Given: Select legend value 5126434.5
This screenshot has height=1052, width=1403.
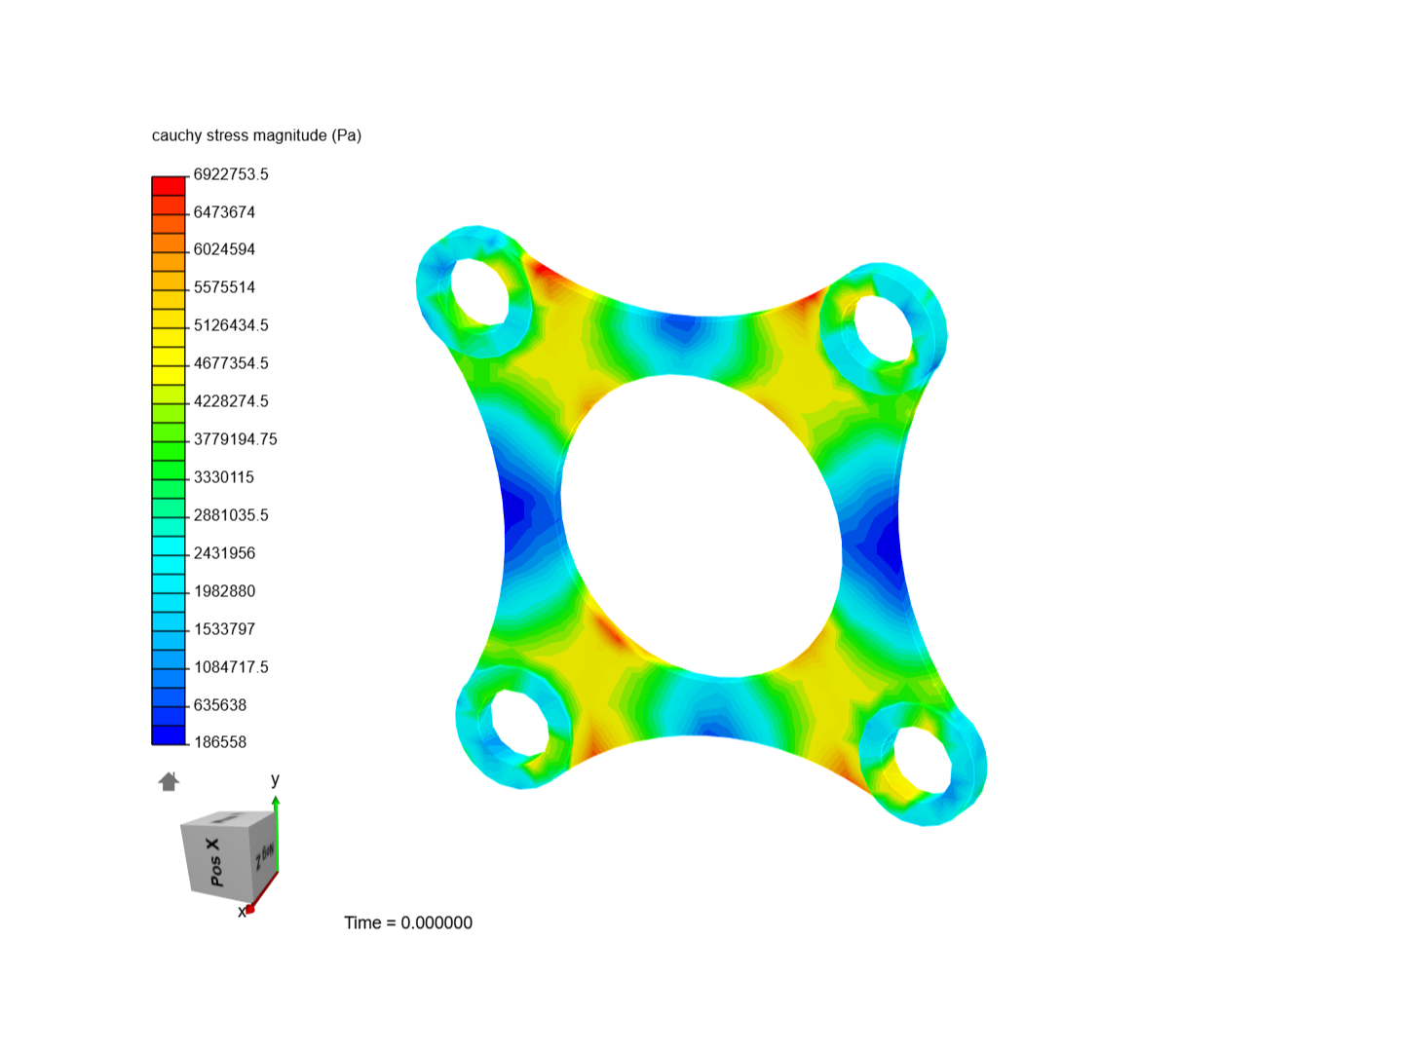Looking at the screenshot, I should click(231, 325).
